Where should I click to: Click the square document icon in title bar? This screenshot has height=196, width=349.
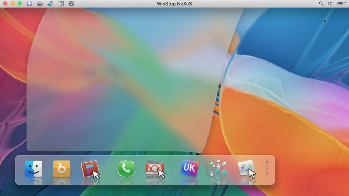(61, 4)
